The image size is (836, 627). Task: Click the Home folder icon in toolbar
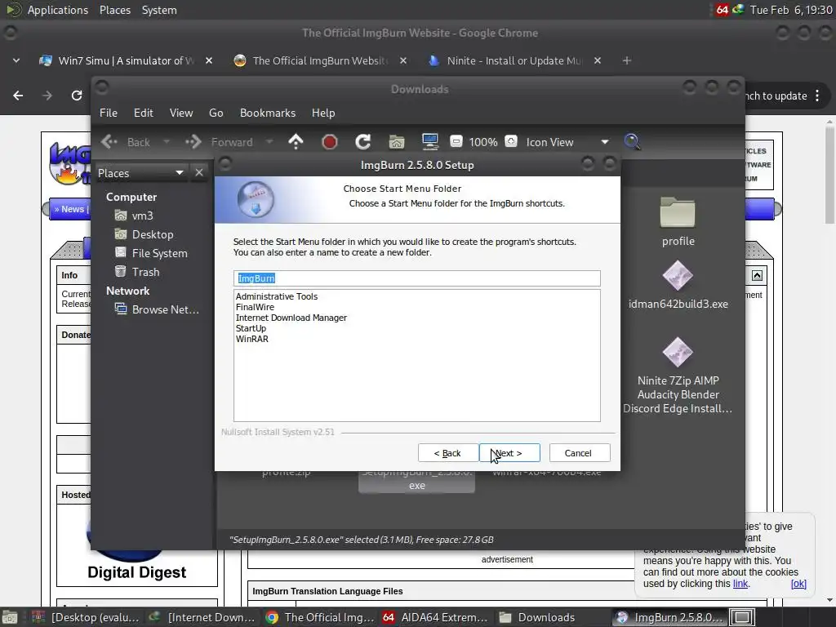pos(396,142)
